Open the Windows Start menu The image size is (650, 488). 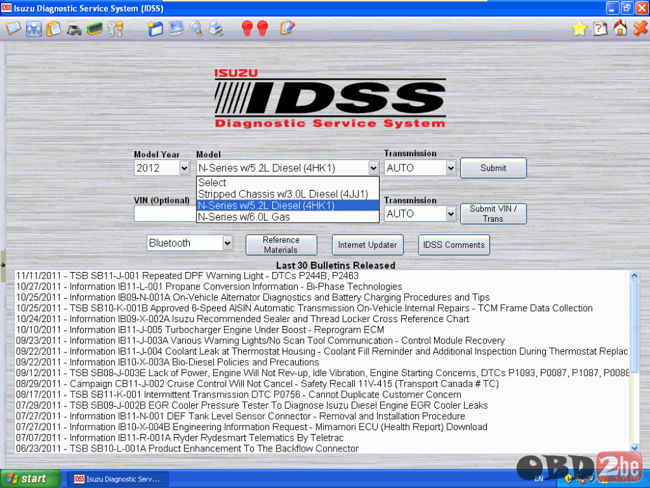tap(31, 479)
